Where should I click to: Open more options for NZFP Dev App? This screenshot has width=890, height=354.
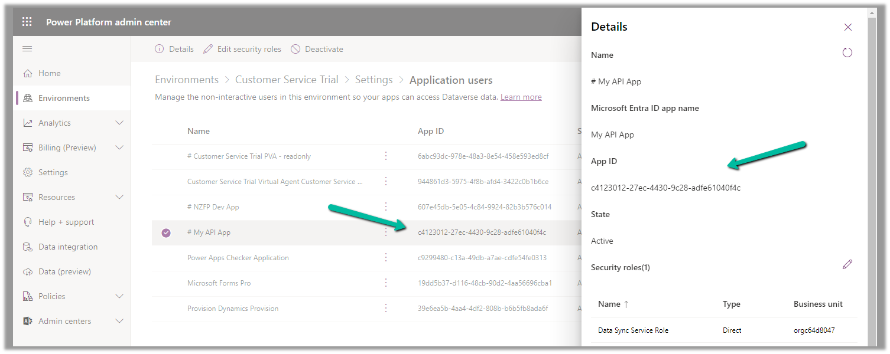(x=386, y=207)
